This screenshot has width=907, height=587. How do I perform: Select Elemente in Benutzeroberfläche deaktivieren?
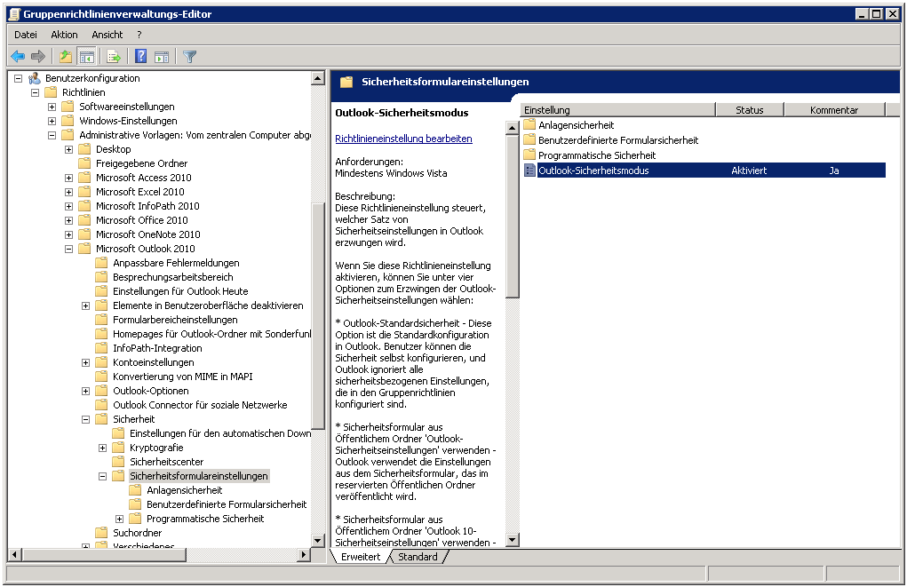[208, 305]
